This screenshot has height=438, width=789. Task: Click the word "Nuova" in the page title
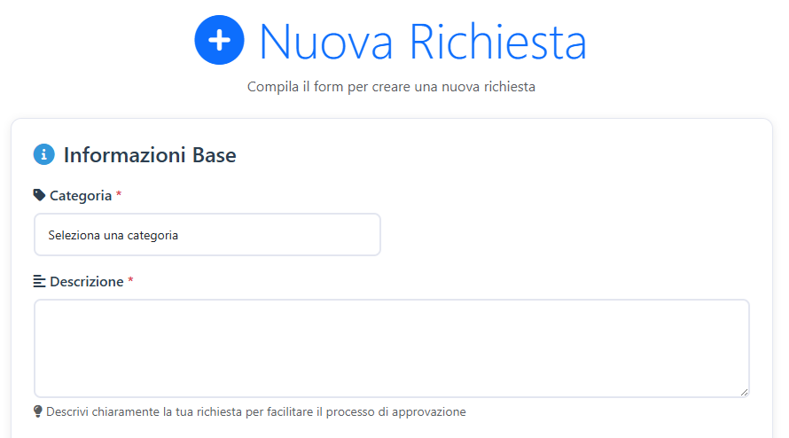(325, 41)
